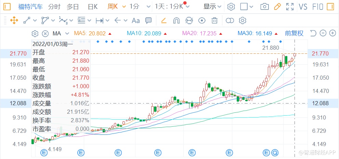
Task: Click the VS compare button
Action: 303,7
